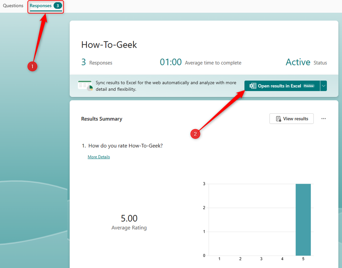Screen dimensions: 342x268
Task: Expand the Open results in Excel dropdown chevron
Action: (324, 86)
